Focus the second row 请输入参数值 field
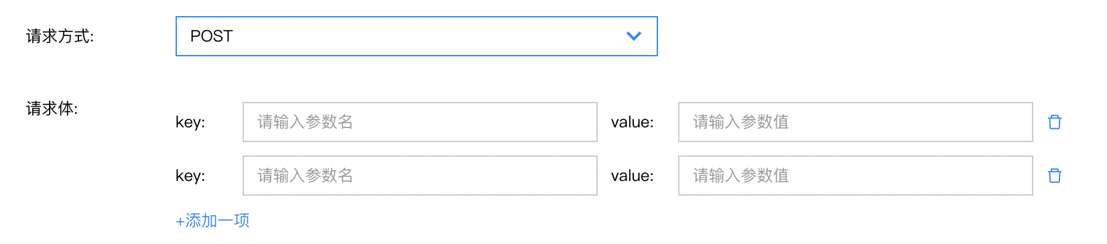 855,176
